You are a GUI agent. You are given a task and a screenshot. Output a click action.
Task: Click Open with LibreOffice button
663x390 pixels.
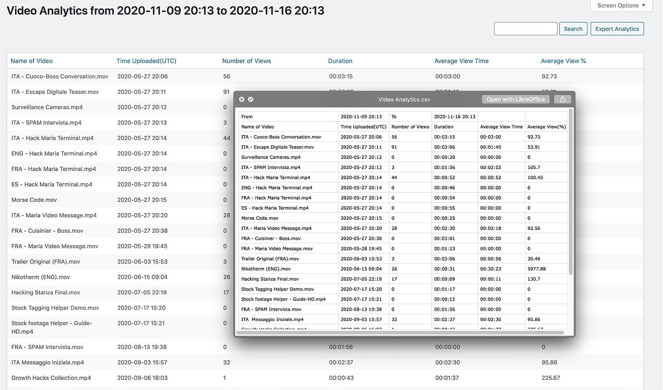click(x=515, y=99)
